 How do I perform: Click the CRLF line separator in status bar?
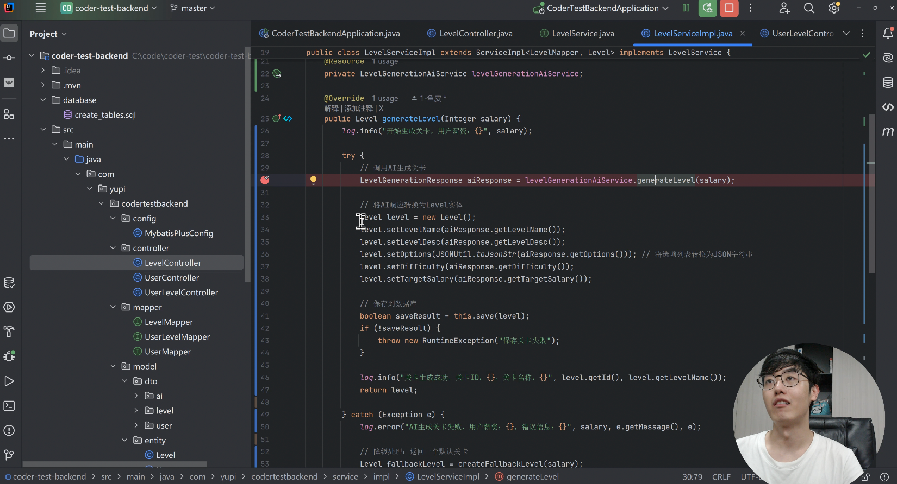pyautogui.click(x=721, y=477)
